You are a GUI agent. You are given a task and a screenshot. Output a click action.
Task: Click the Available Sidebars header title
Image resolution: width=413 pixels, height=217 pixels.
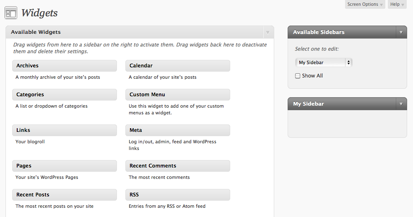[x=319, y=32]
